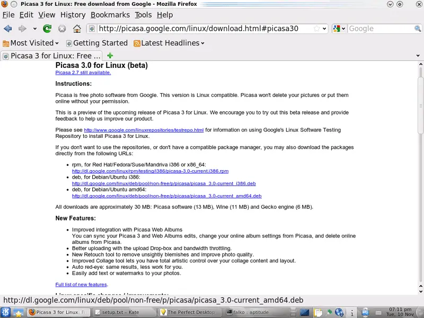Click the Latest Headlines RSS icon
Image resolution: width=424 pixels, height=318 pixels.
point(137,43)
